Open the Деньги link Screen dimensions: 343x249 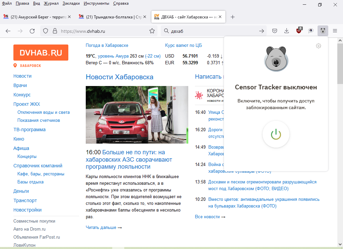[21, 191]
